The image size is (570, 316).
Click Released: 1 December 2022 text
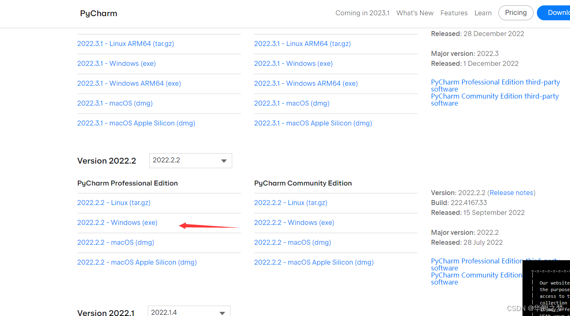point(475,63)
